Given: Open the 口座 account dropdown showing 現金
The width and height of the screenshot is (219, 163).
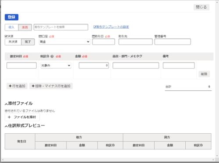Looking at the screenshot, I should pos(64,42).
